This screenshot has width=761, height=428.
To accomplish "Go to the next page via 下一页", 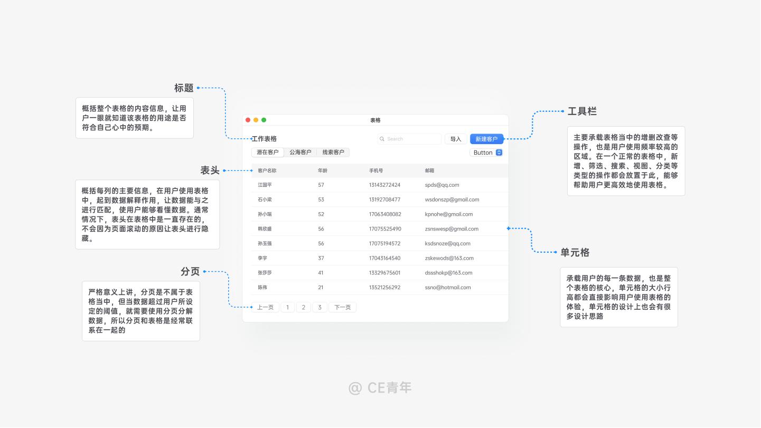I will click(x=342, y=307).
